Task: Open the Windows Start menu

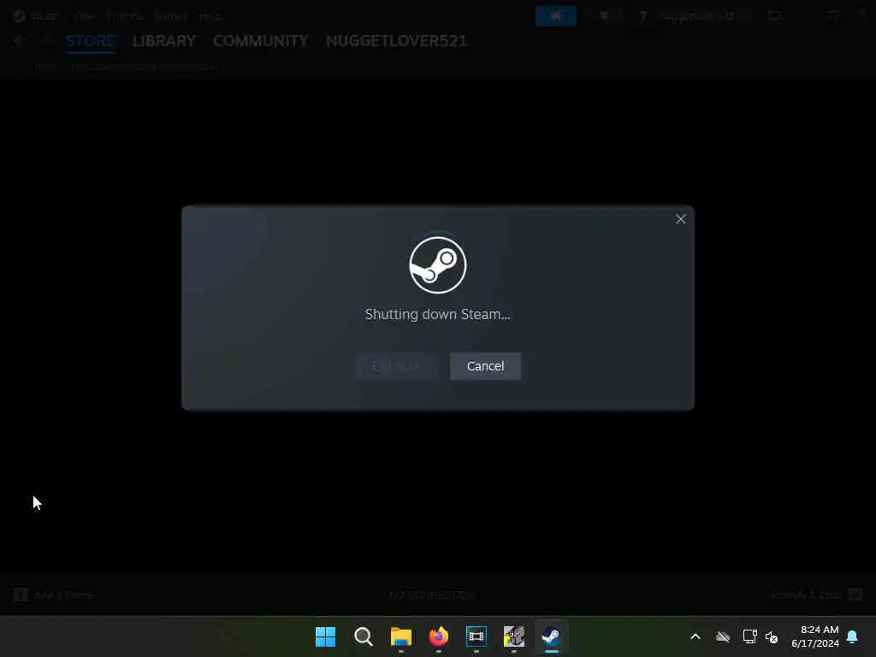Action: [x=325, y=636]
